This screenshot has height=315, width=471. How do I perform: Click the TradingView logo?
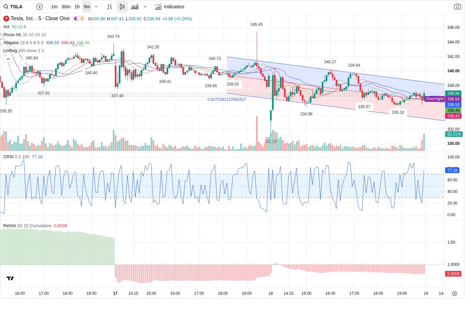point(10,279)
